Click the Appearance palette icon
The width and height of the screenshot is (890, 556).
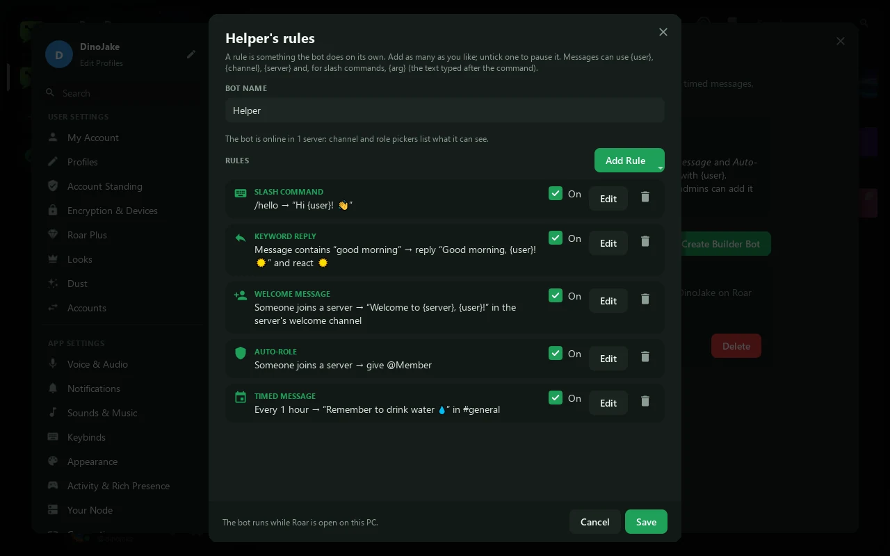(x=53, y=461)
